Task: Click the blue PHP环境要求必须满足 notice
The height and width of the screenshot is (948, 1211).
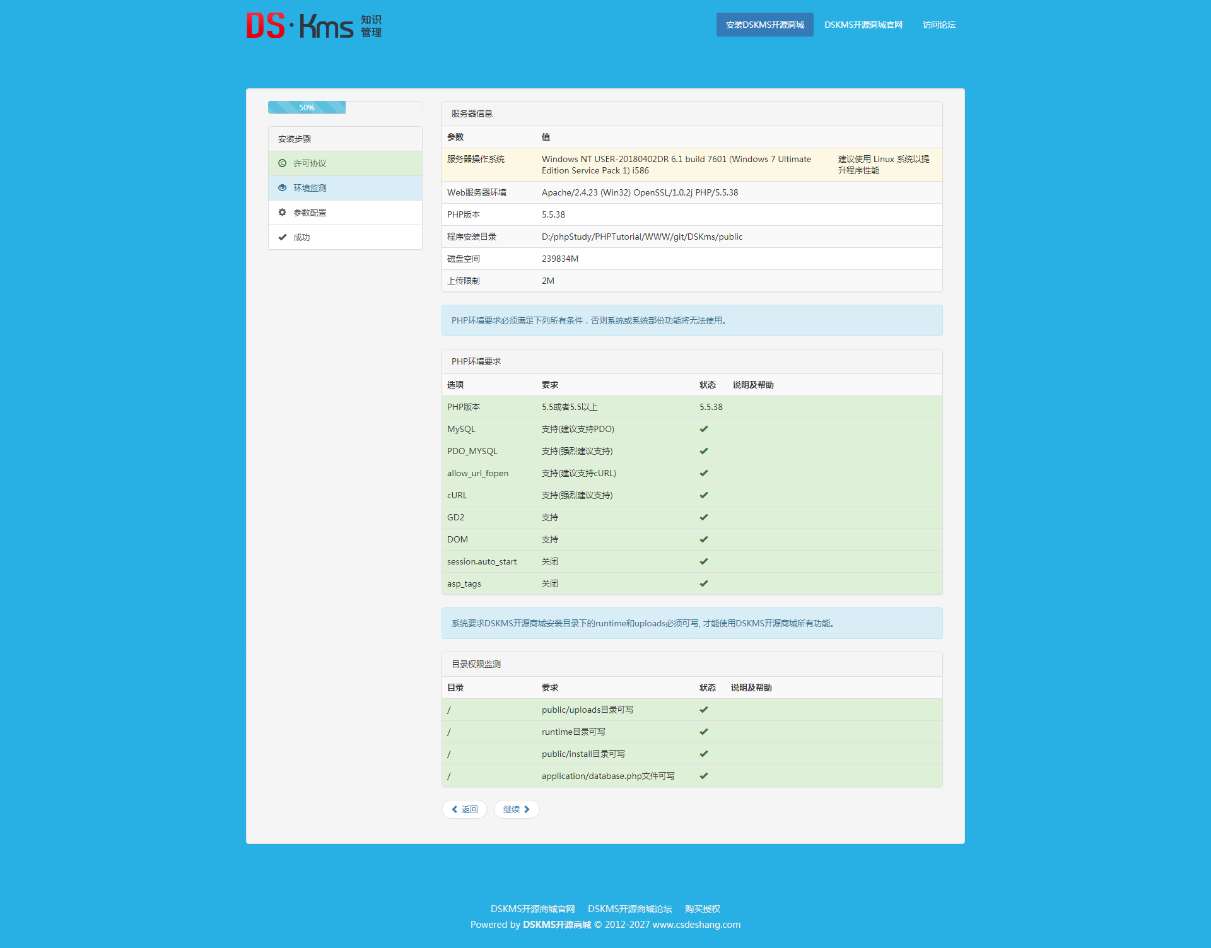Action: [x=692, y=320]
